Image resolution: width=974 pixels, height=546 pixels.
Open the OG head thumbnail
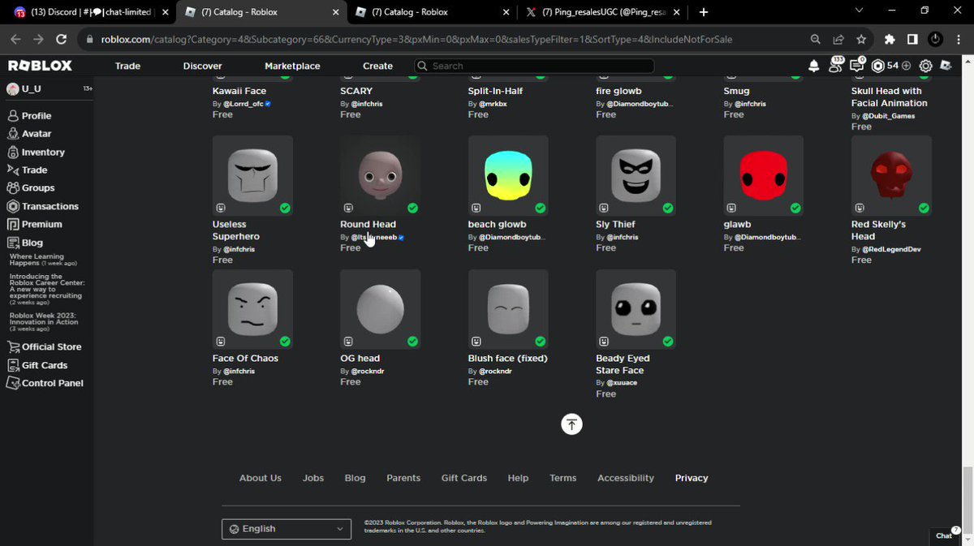point(380,309)
